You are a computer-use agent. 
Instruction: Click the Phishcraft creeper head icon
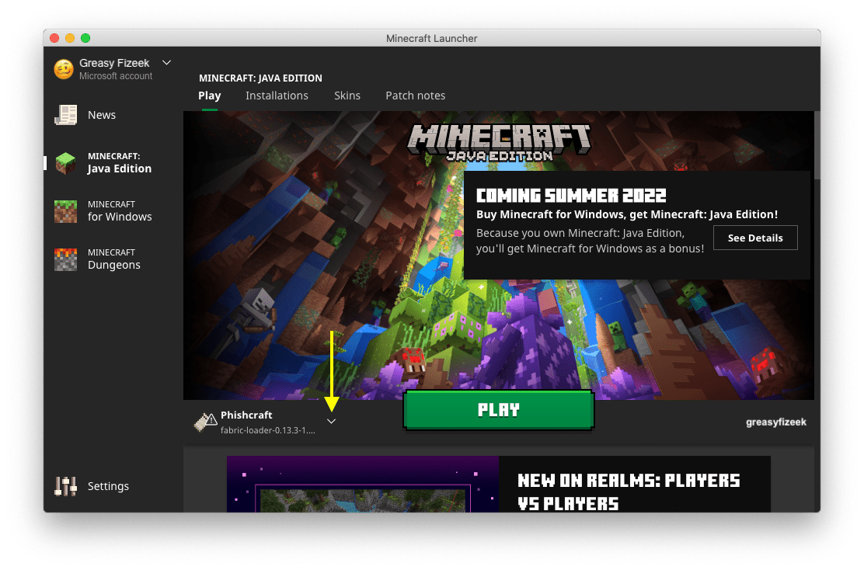click(205, 422)
